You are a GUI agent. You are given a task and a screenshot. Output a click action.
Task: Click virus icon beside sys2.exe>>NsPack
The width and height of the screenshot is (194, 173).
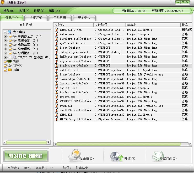coord(57,43)
